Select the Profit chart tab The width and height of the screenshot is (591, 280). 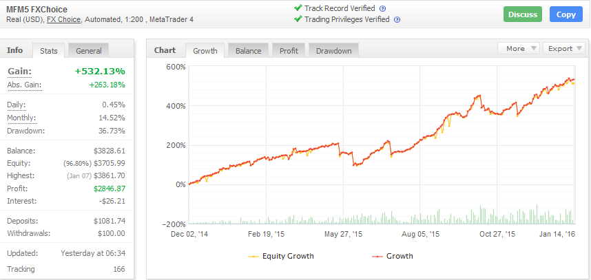(289, 51)
